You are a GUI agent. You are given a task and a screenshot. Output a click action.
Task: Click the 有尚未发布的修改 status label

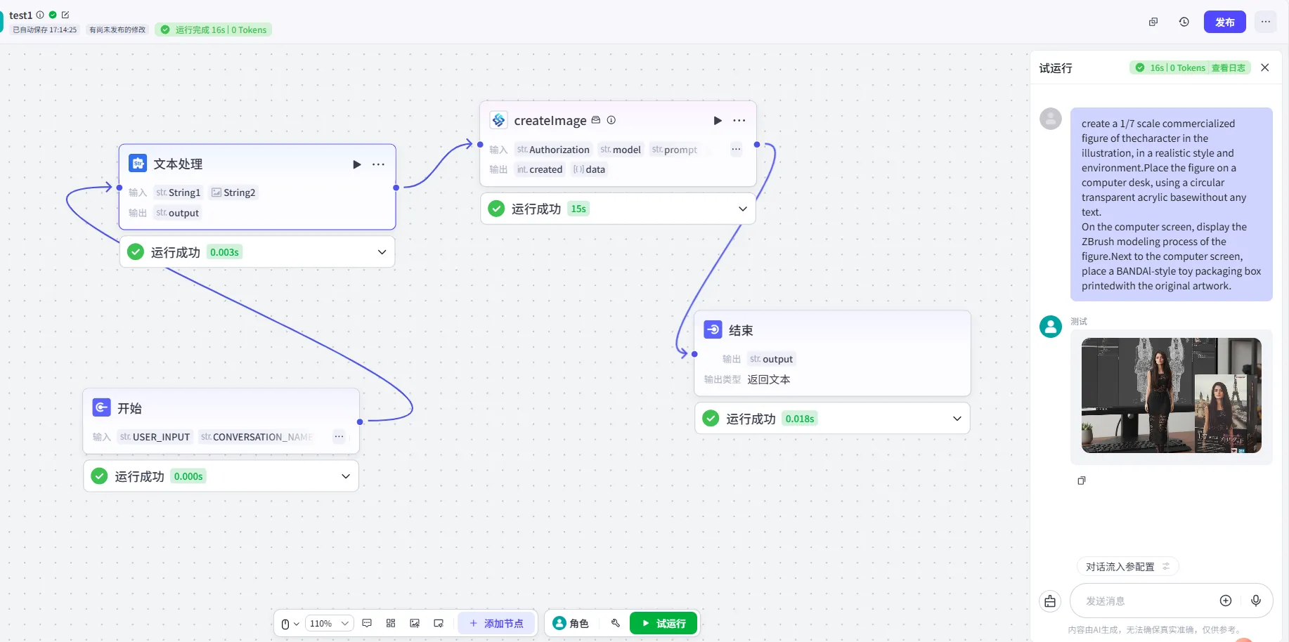click(x=117, y=30)
